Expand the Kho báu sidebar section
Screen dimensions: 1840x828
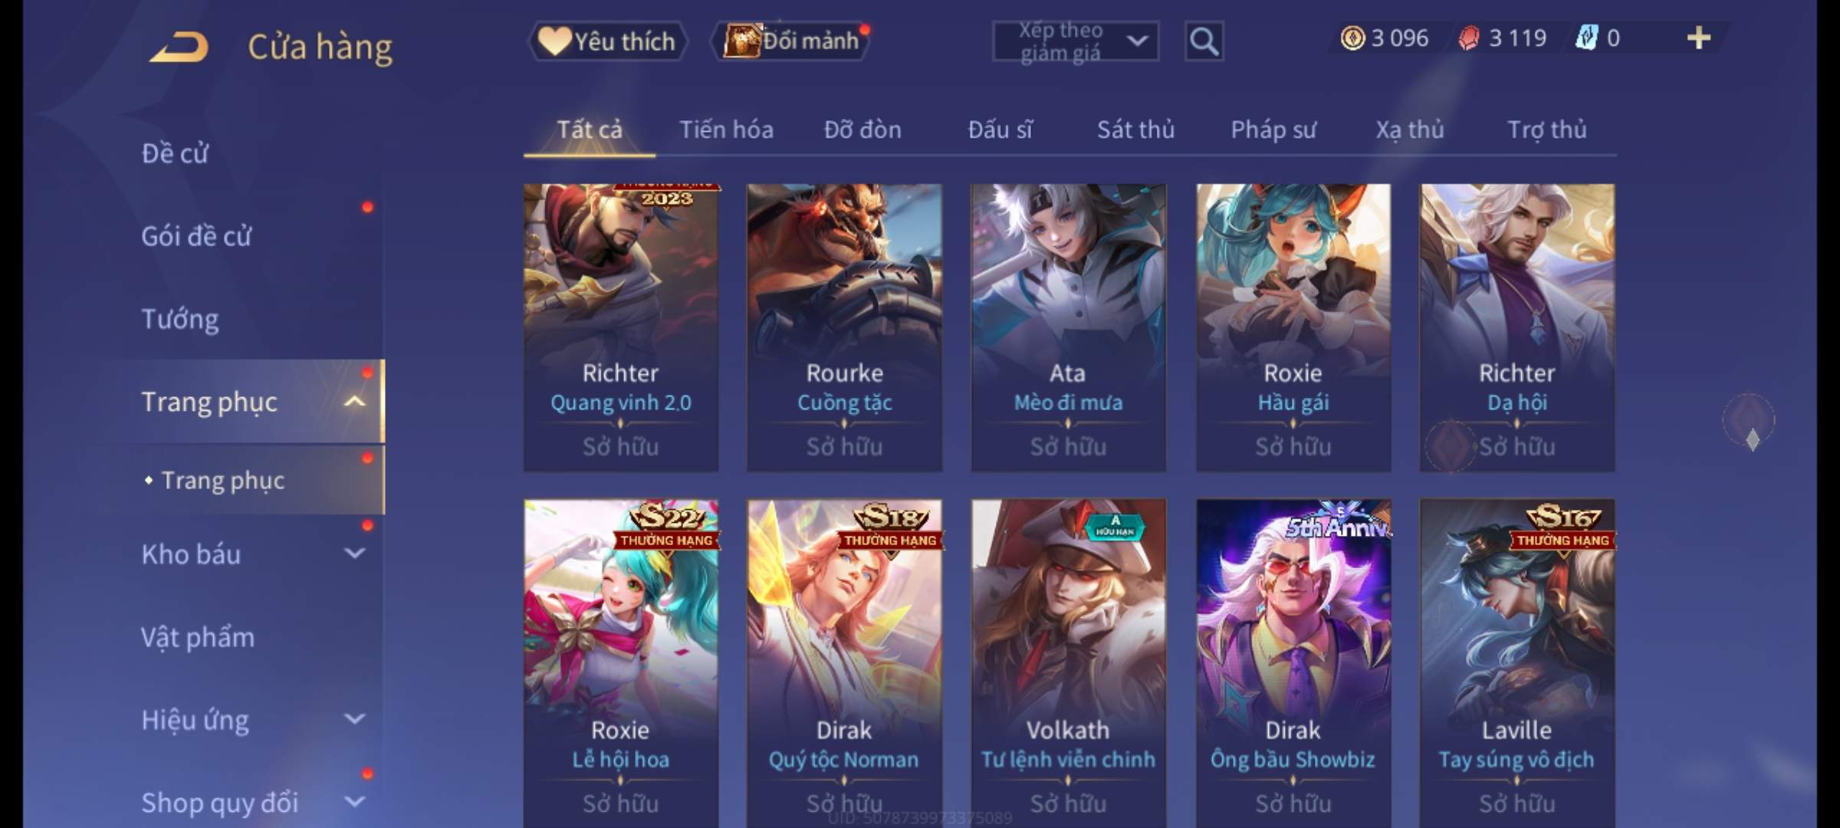(x=354, y=554)
